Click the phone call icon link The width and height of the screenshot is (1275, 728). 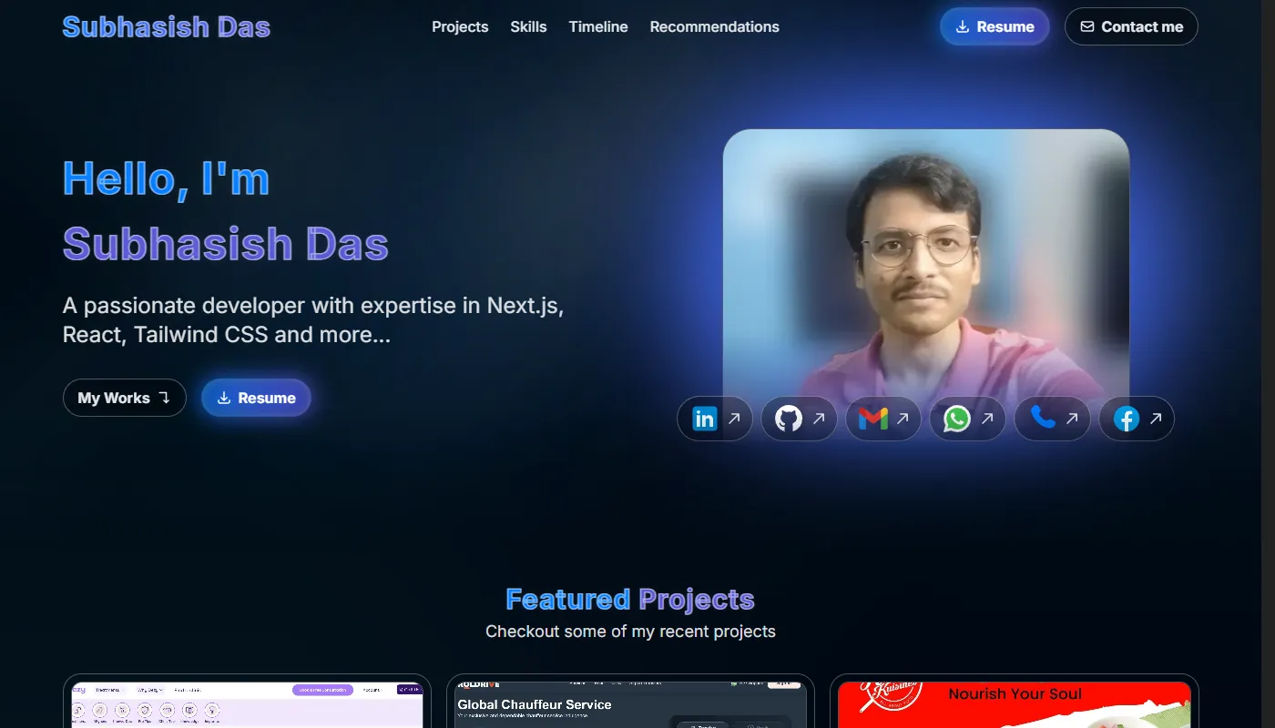(1052, 419)
